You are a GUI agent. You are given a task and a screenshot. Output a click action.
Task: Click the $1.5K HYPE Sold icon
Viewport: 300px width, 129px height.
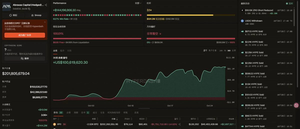coord(242,84)
